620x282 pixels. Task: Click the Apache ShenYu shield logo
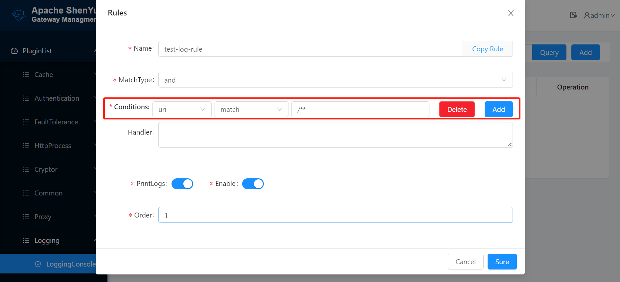tap(18, 15)
